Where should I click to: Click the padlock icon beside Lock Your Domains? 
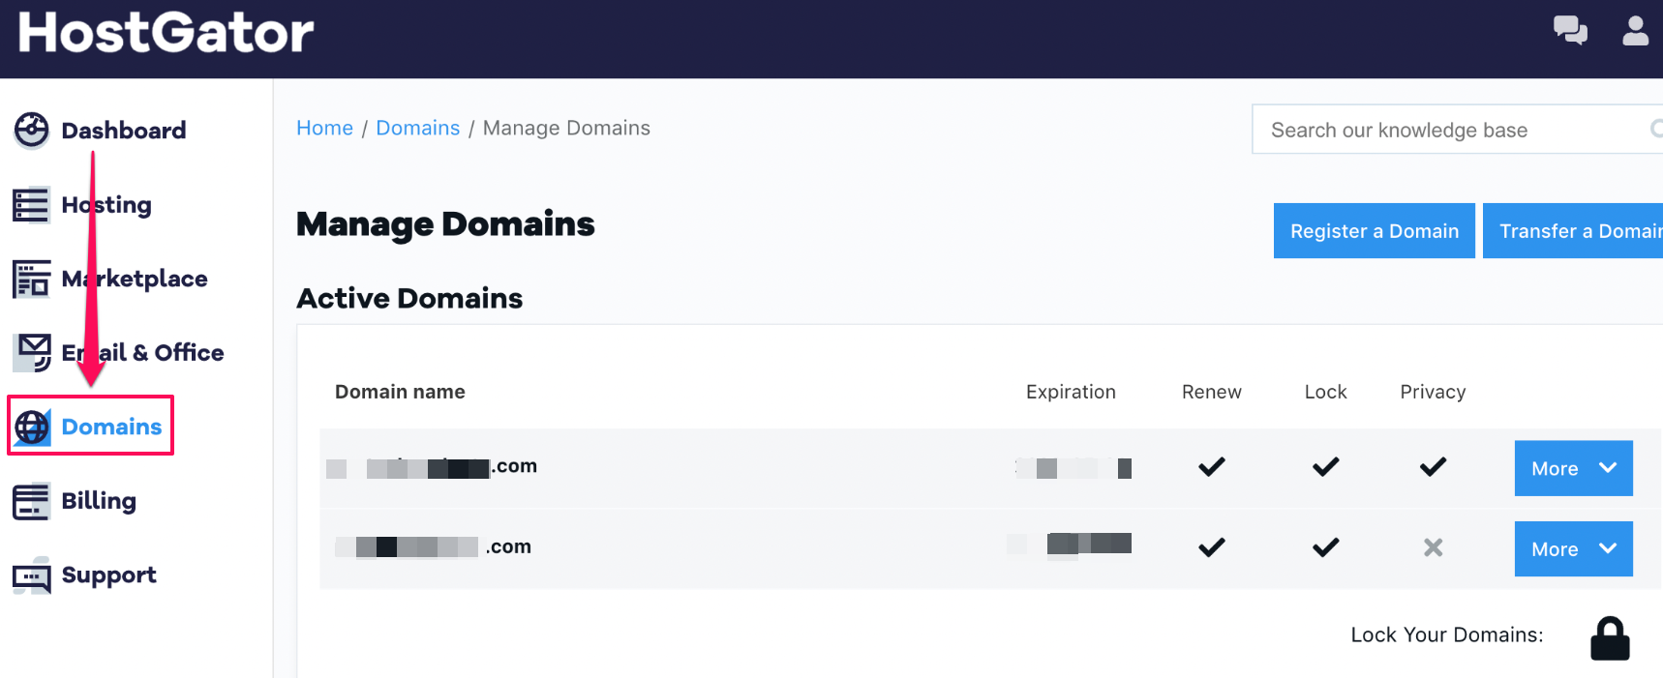1610,638
